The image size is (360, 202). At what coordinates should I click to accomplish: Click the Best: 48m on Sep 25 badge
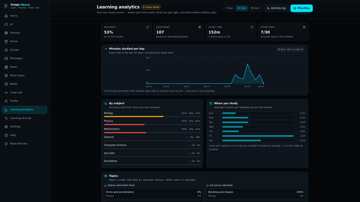coord(290,49)
